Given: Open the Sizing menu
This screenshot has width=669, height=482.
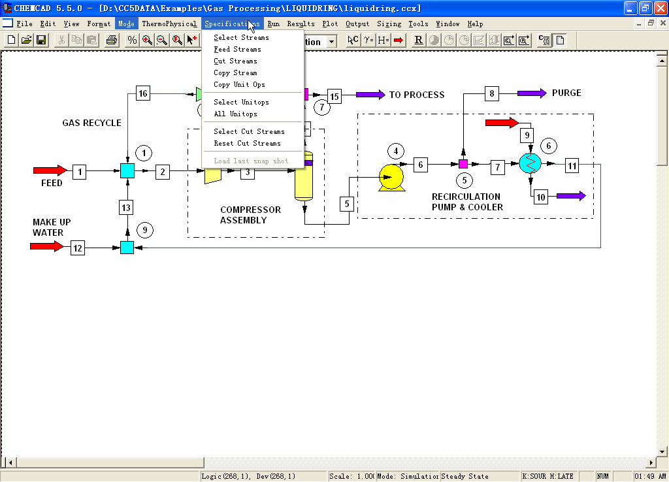Looking at the screenshot, I should [x=389, y=24].
